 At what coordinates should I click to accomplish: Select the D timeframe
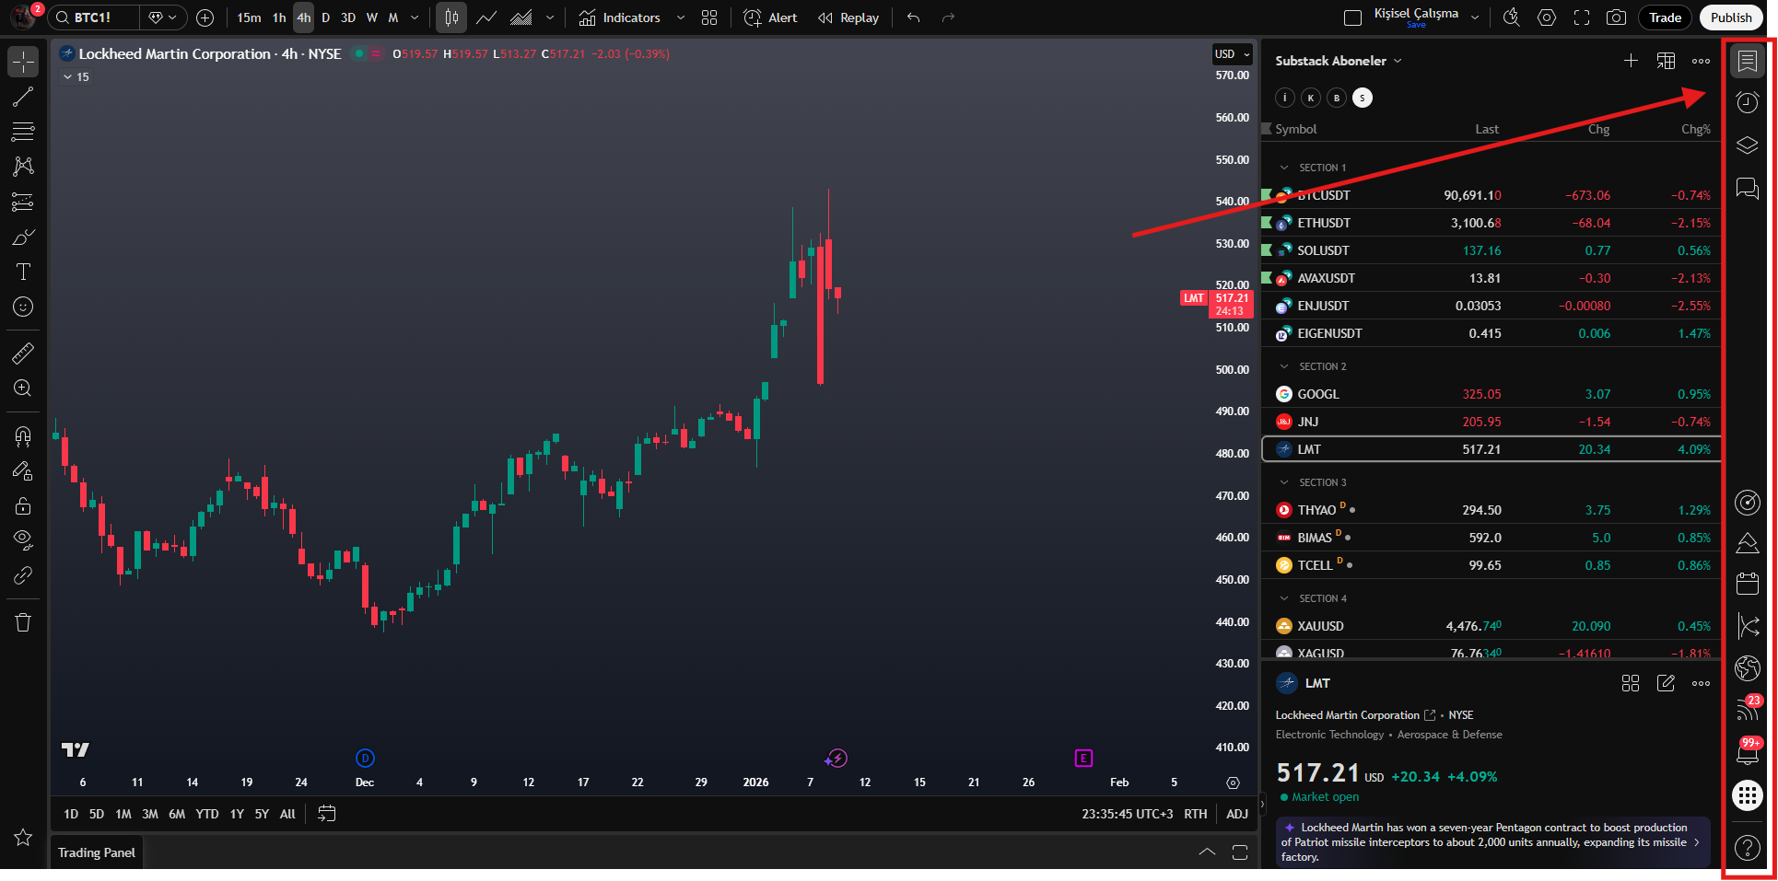tap(325, 17)
